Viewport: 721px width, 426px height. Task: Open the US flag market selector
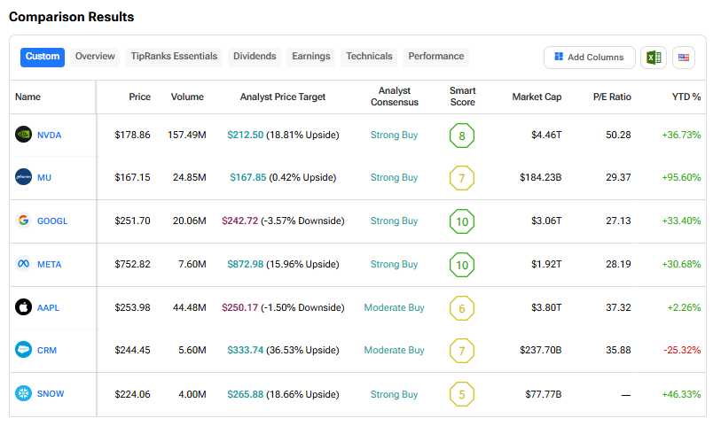click(684, 58)
